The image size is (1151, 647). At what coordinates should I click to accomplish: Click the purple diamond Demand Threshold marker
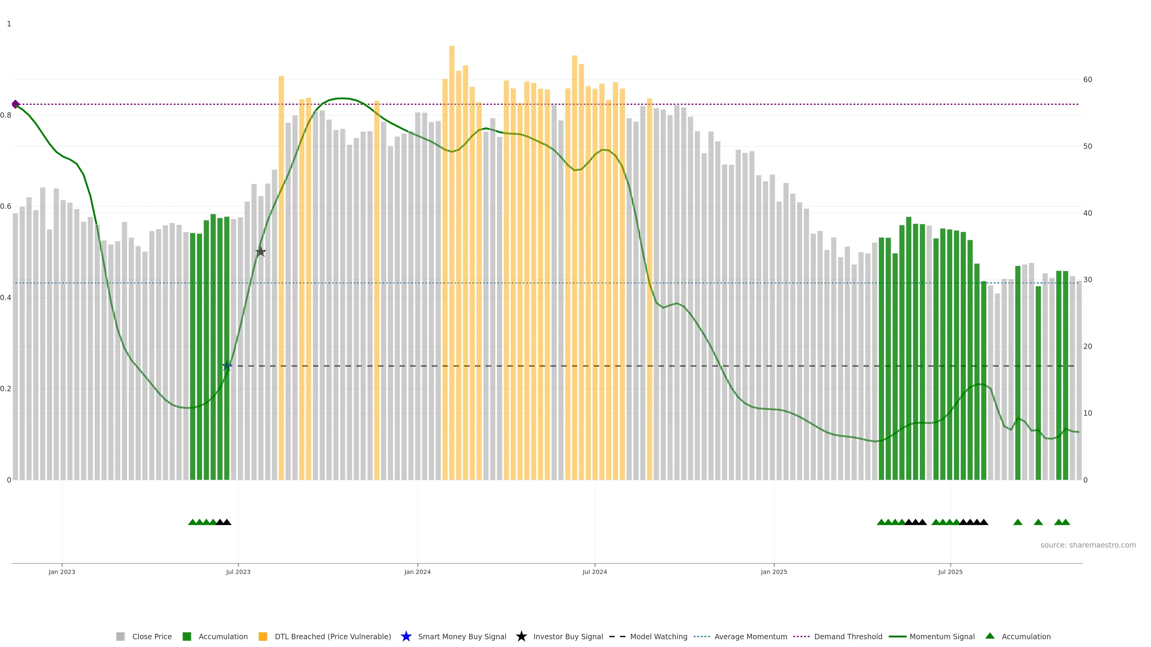tap(16, 104)
